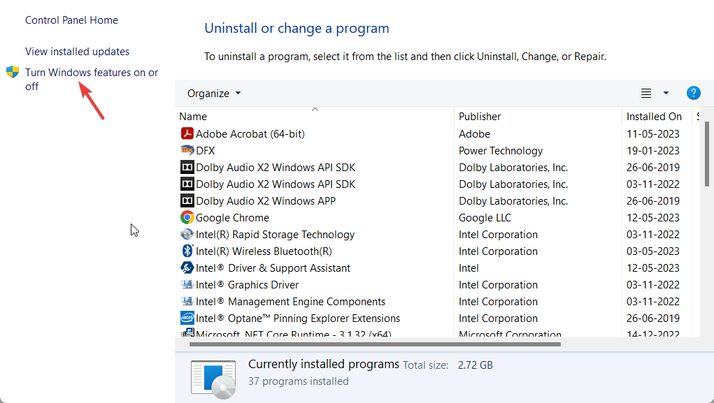Click View installed updates
Viewport: 714px width, 403px height.
pos(77,51)
